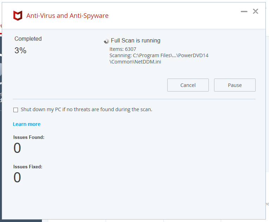Open the Learn more link
The image size is (269, 222).
(x=27, y=124)
